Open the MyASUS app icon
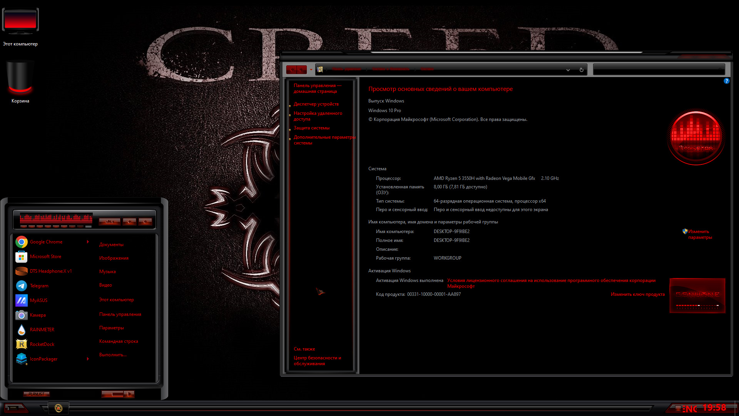 pyautogui.click(x=22, y=300)
